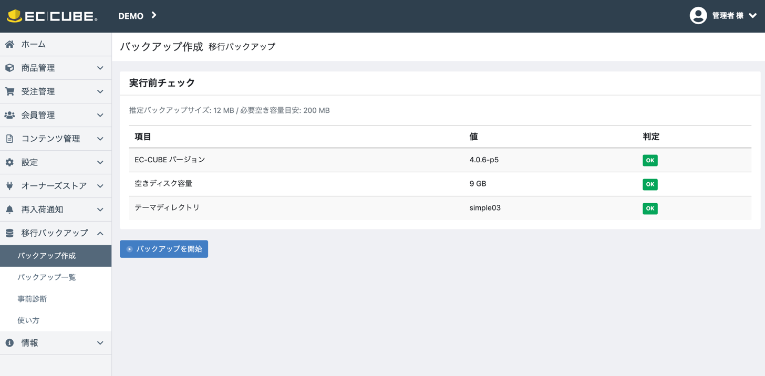Click OK badge in テーマディレクトリ row
This screenshot has height=376, width=765.
point(650,208)
